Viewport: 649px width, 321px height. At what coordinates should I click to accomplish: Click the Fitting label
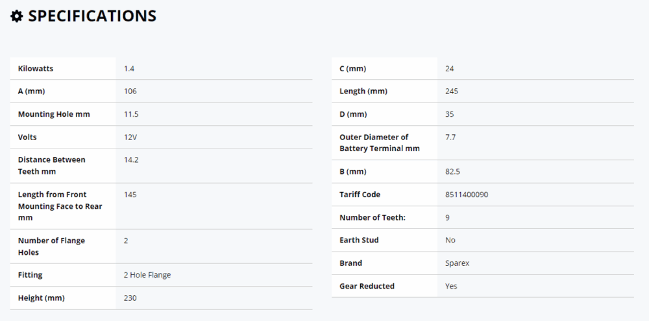coord(31,275)
